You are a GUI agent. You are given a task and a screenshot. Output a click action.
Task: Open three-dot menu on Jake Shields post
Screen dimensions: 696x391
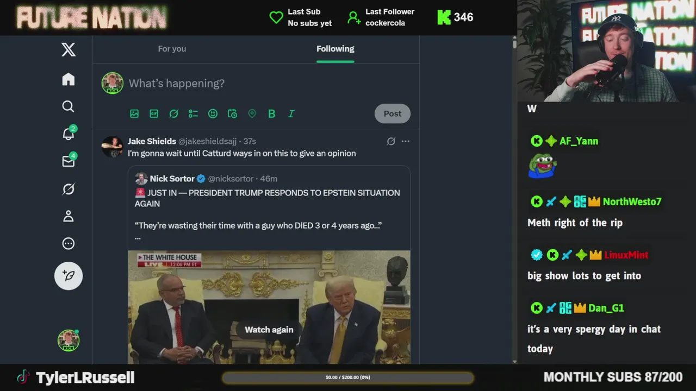(405, 141)
